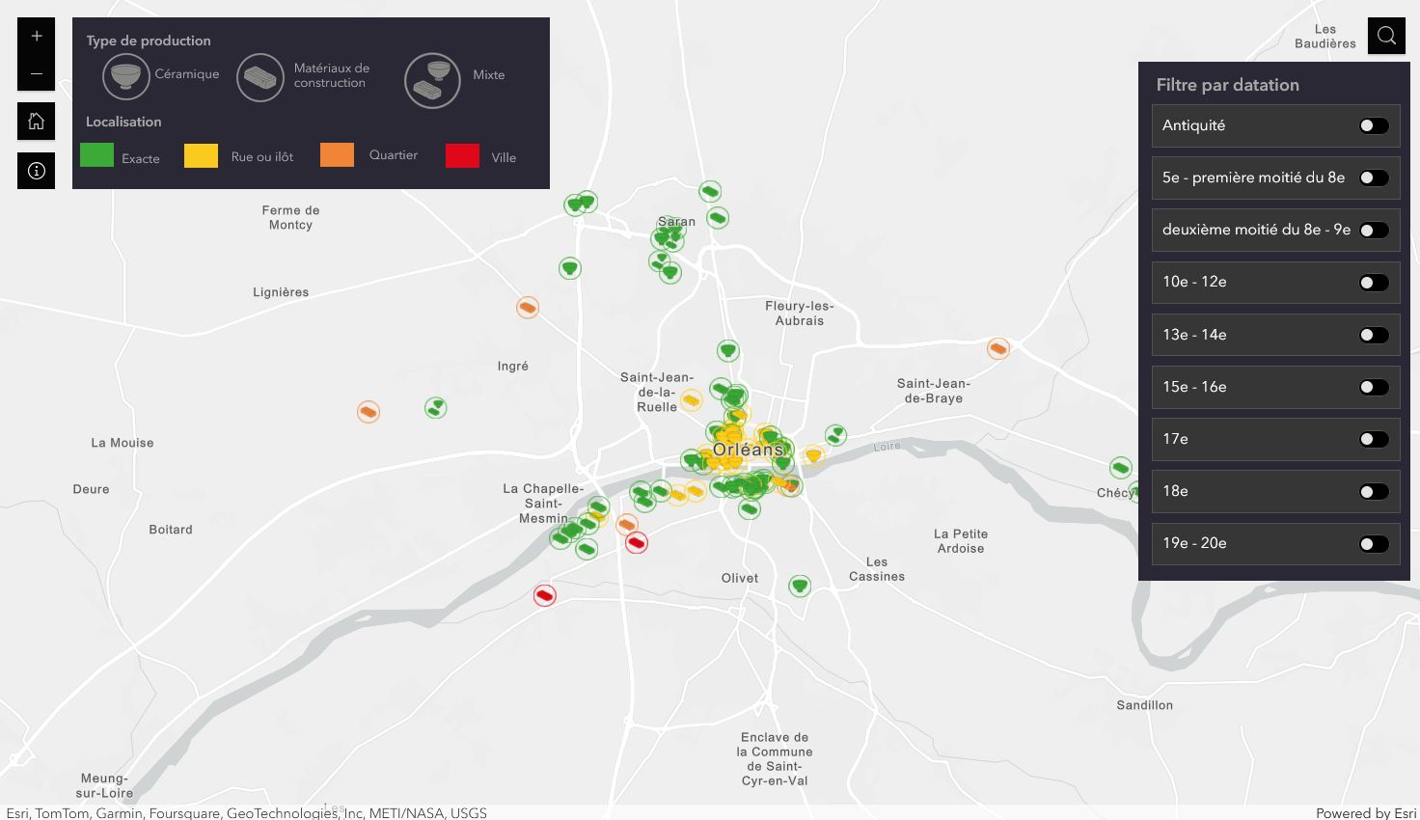The height and width of the screenshot is (820, 1420).
Task: Click the green Exacte color swatch
Action: tap(96, 155)
